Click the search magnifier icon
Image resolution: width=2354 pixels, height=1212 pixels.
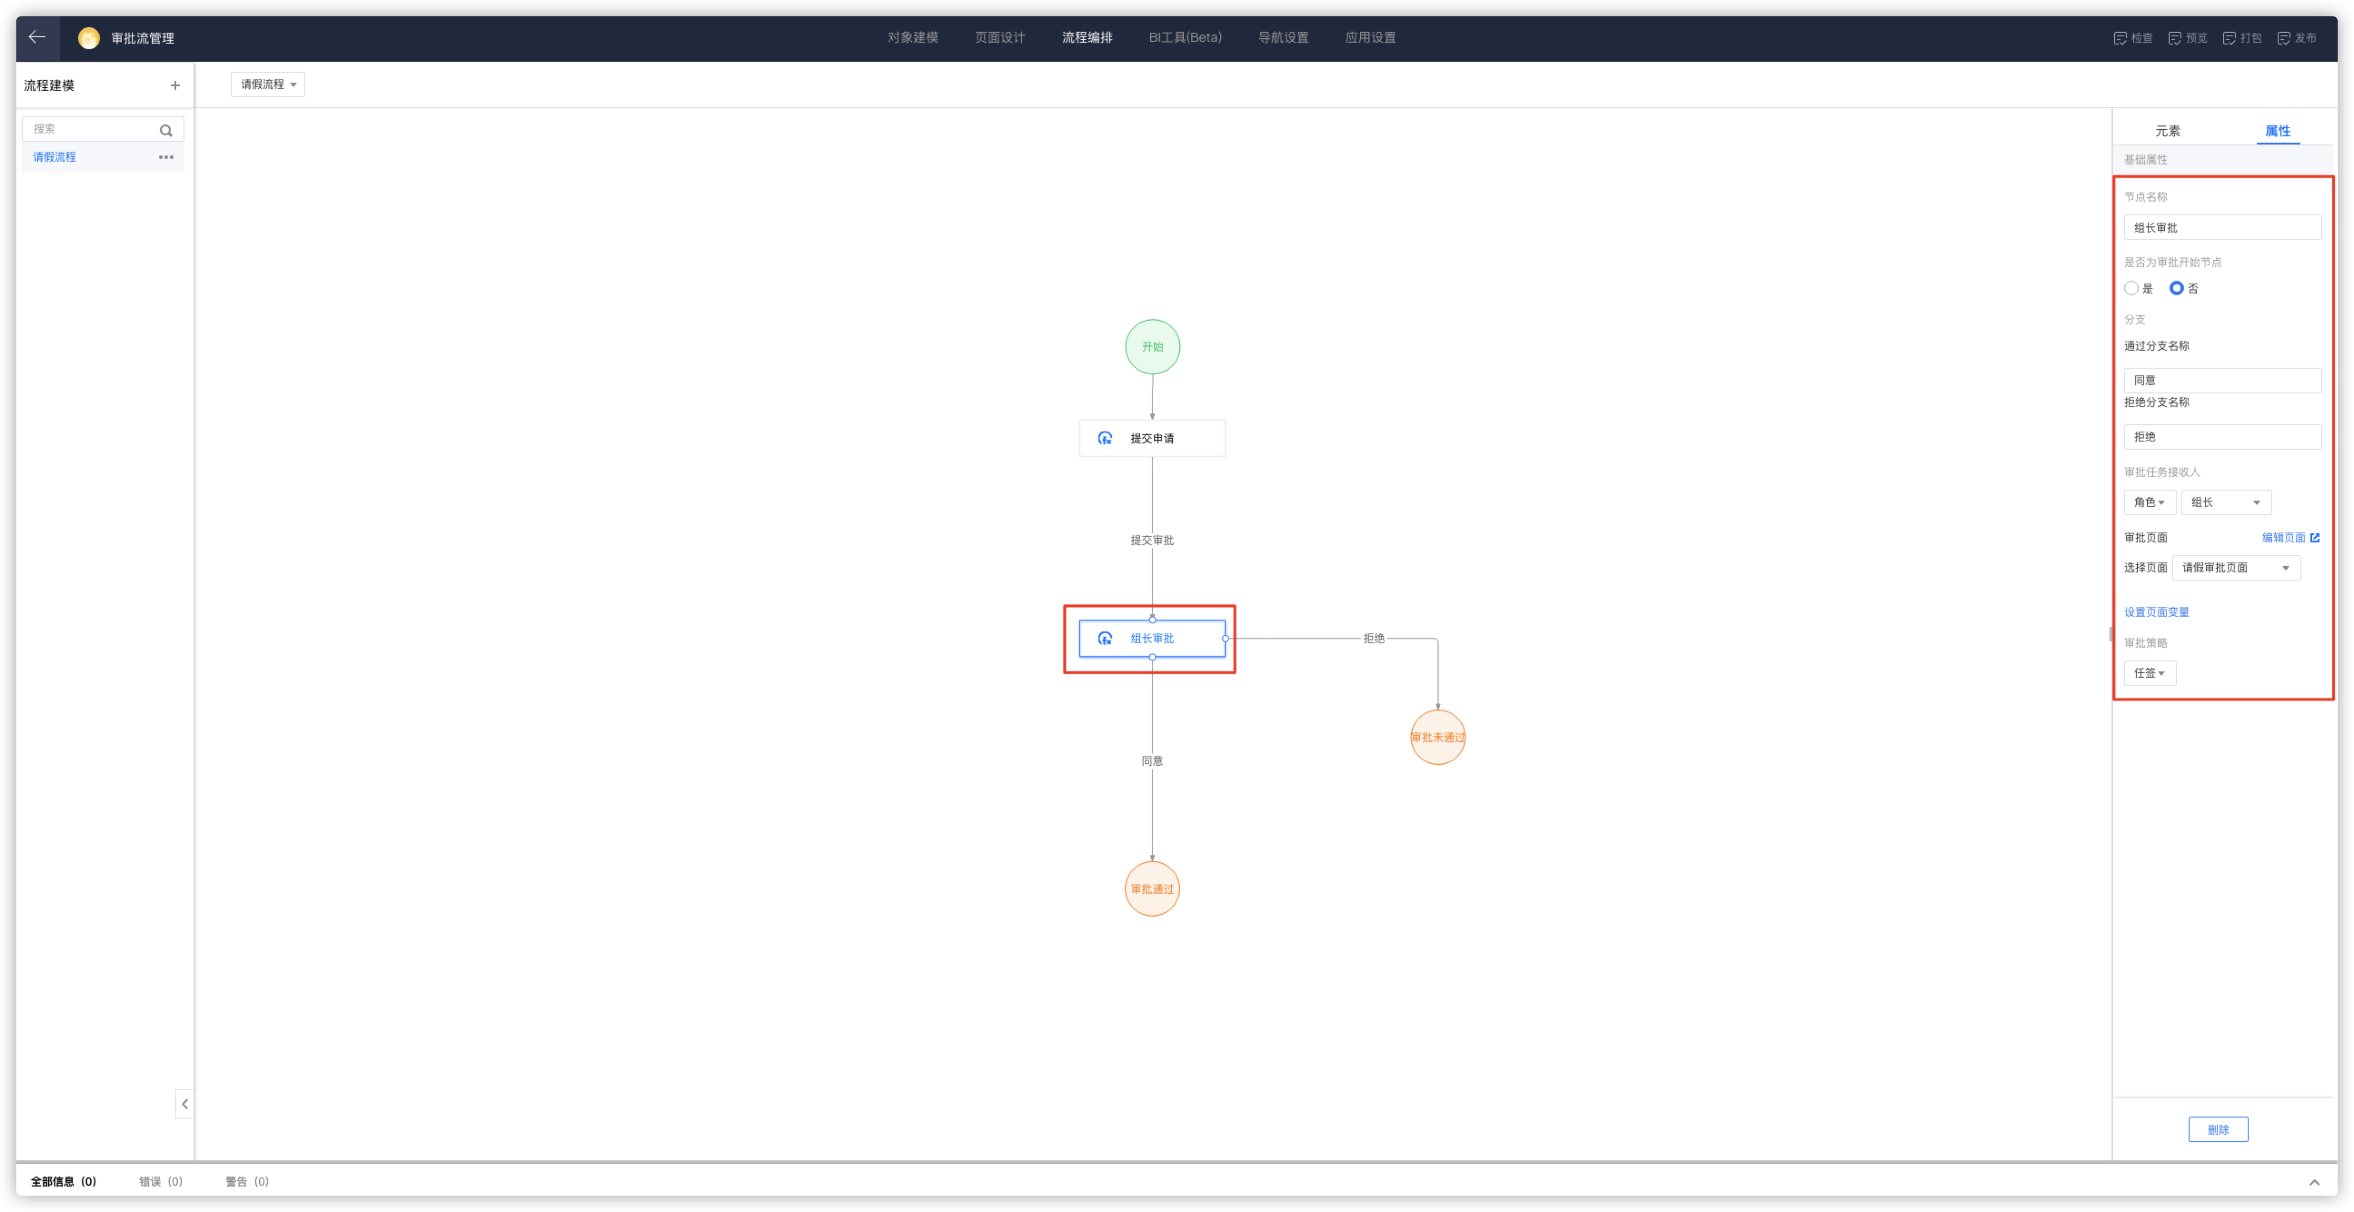pyautogui.click(x=165, y=130)
